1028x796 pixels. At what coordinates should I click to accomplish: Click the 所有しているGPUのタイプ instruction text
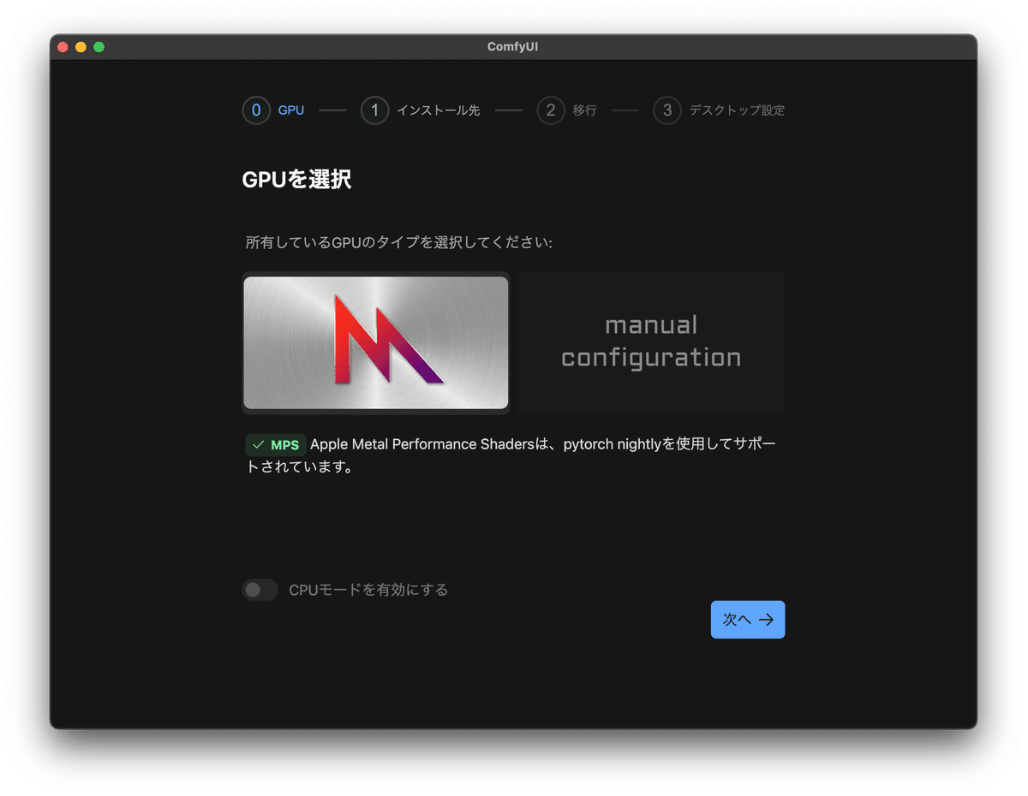pyautogui.click(x=399, y=243)
